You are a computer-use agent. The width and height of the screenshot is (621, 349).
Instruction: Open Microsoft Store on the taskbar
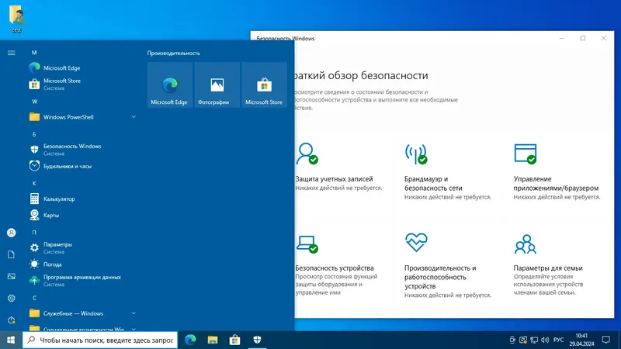235,340
